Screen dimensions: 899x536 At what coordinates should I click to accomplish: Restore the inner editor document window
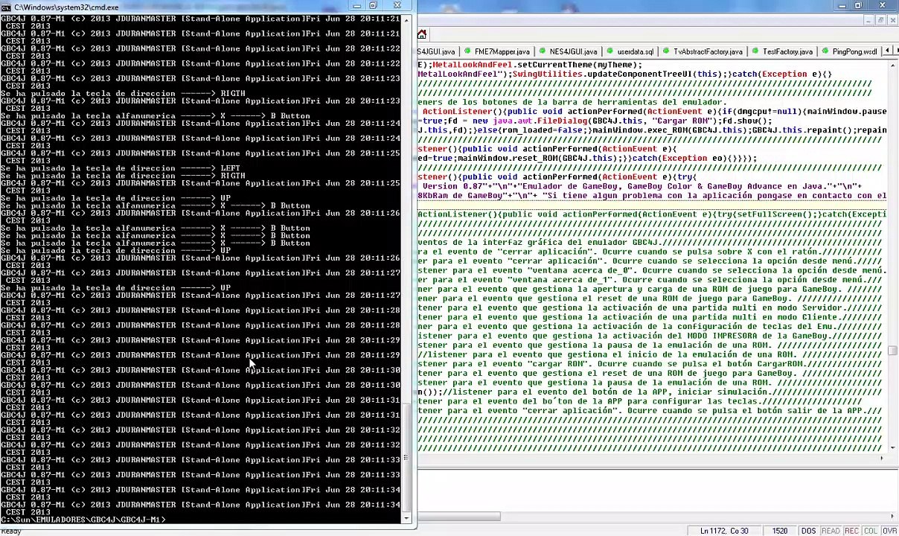880,20
